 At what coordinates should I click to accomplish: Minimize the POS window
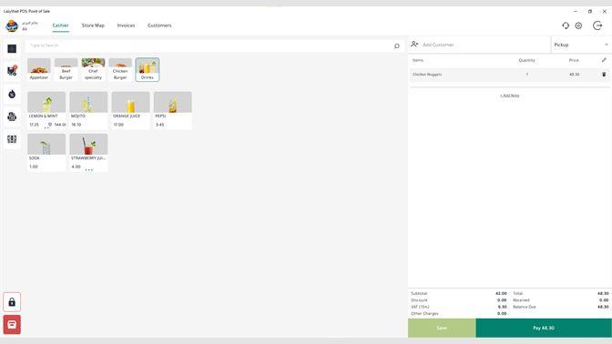point(576,11)
